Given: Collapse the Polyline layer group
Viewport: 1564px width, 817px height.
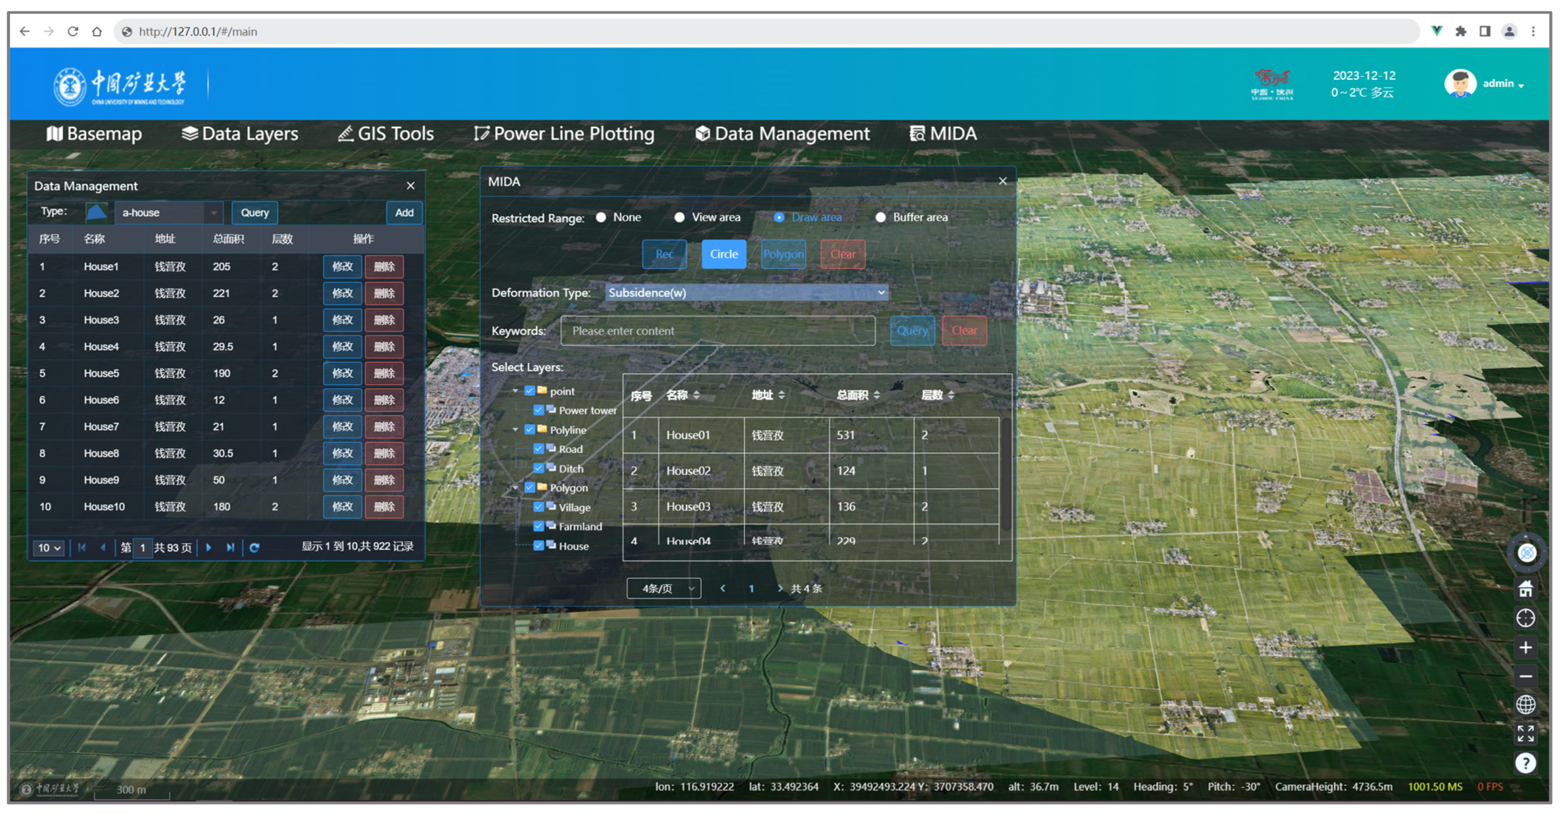Looking at the screenshot, I should pos(516,430).
